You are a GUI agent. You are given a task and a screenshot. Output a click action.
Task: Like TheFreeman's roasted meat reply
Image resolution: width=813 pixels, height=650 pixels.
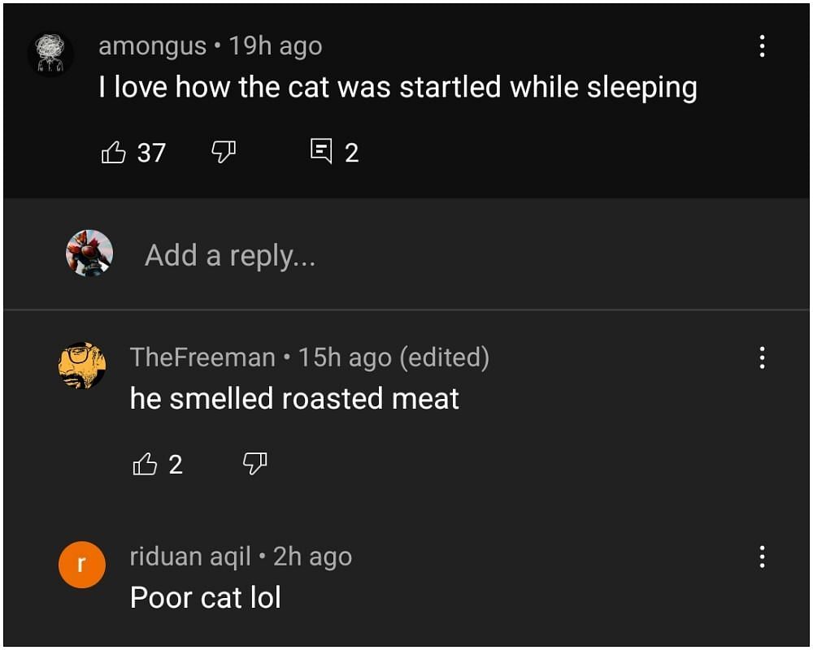coord(145,464)
